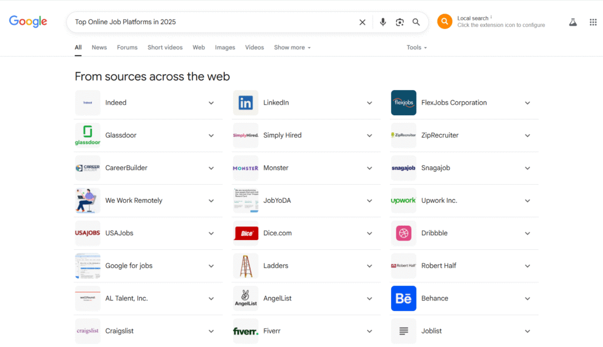Click the AngelList logo thumbnail
This screenshot has width=603, height=347.
click(246, 298)
